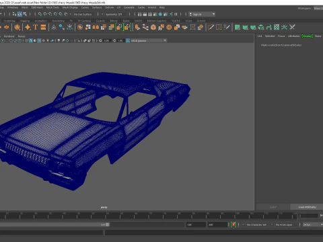The width and height of the screenshot is (323, 242).
Task: Toggle the highlighted selection mode icon in status line
Action: coord(20,14)
